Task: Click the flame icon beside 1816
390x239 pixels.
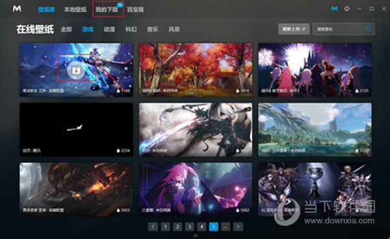Action: tap(238, 91)
